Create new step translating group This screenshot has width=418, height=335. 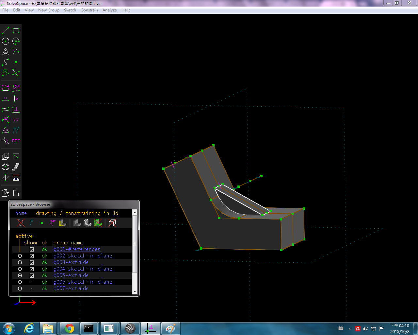16,167
